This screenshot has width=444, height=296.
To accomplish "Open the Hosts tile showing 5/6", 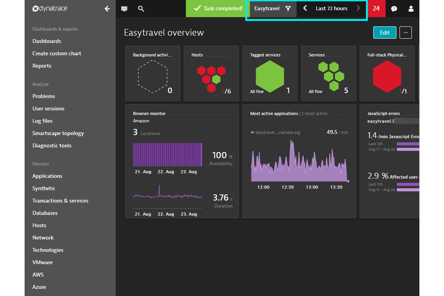I will [211, 73].
